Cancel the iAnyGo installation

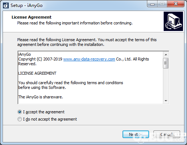[x=167, y=134]
